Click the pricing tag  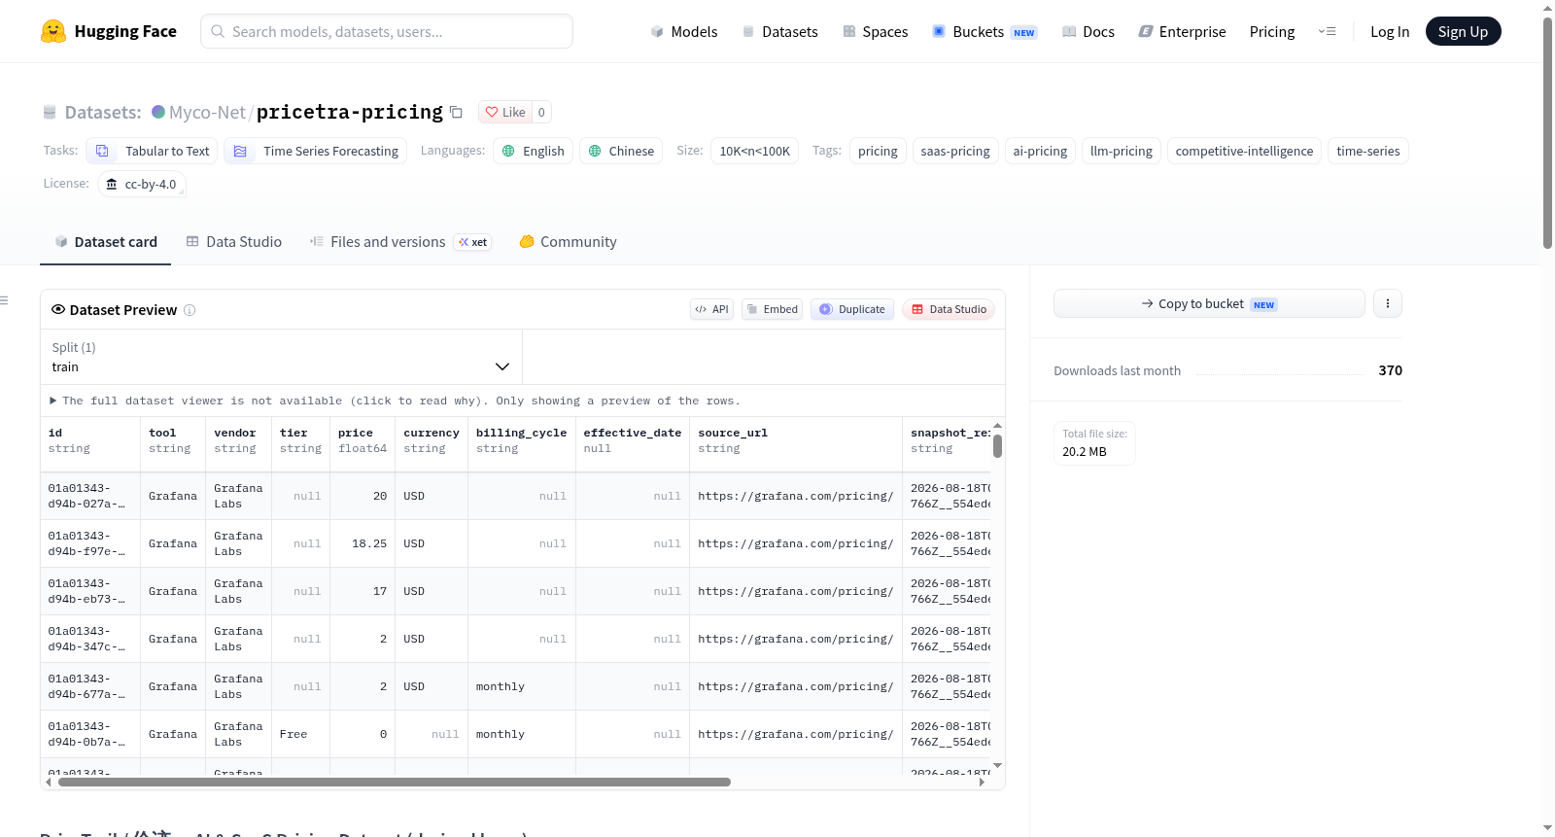[878, 151]
